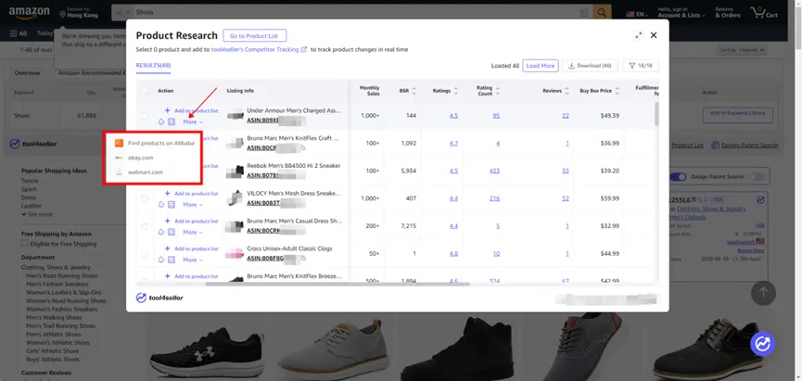This screenshot has height=381, width=802.
Task: Click the floating tool4seller round icon
Action: (x=763, y=344)
